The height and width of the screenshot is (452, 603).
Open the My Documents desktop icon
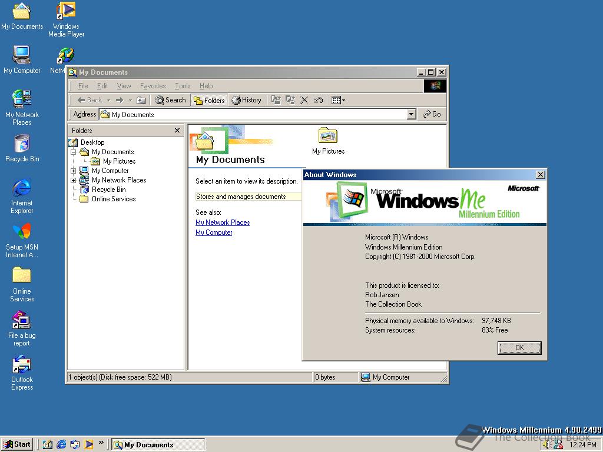point(22,15)
